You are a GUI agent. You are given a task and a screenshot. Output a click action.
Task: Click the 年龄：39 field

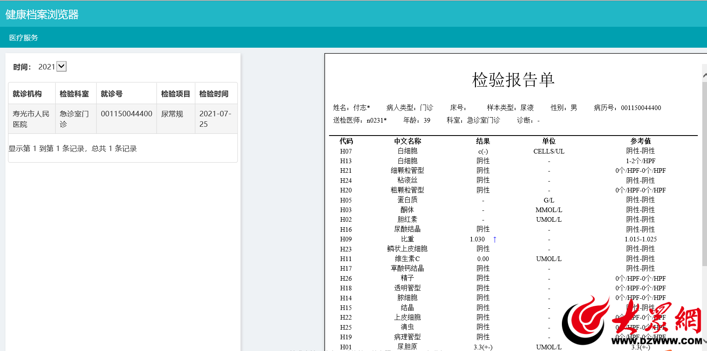[x=417, y=120]
